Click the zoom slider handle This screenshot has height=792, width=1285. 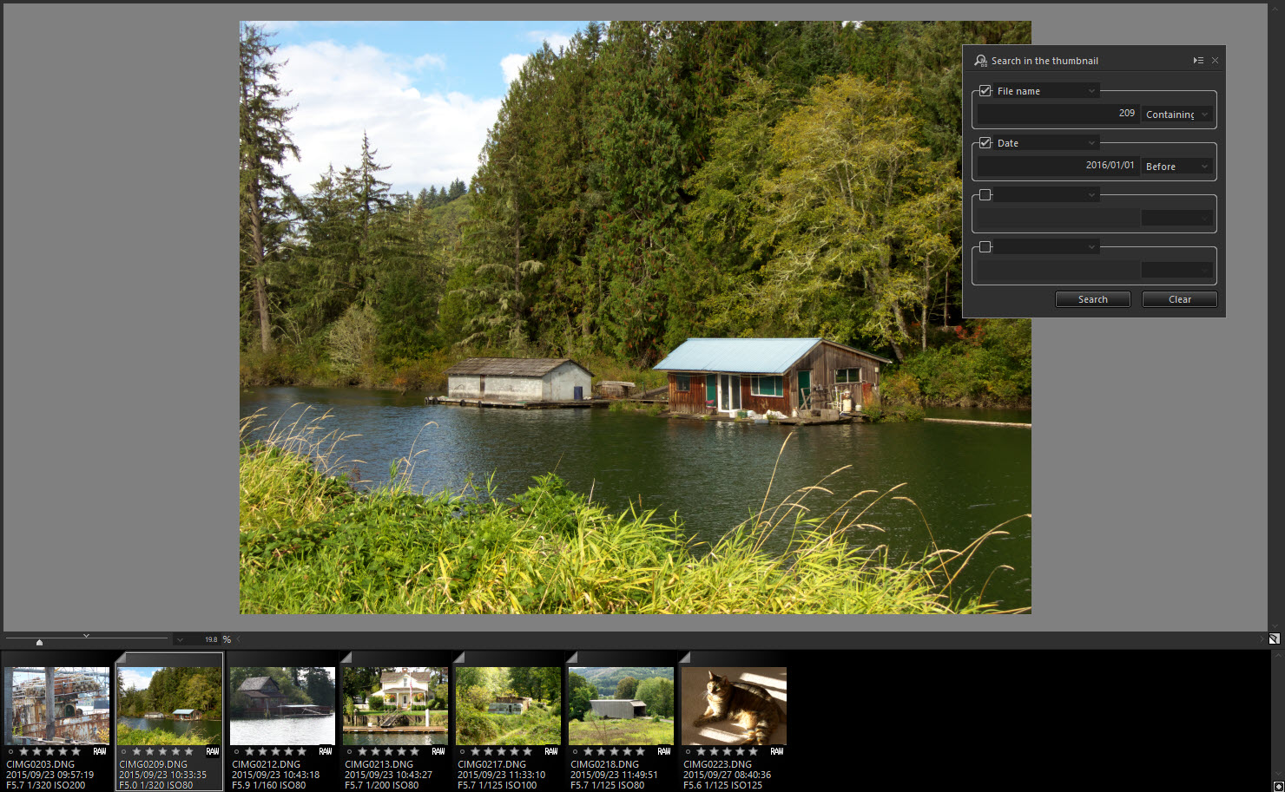[x=39, y=642]
